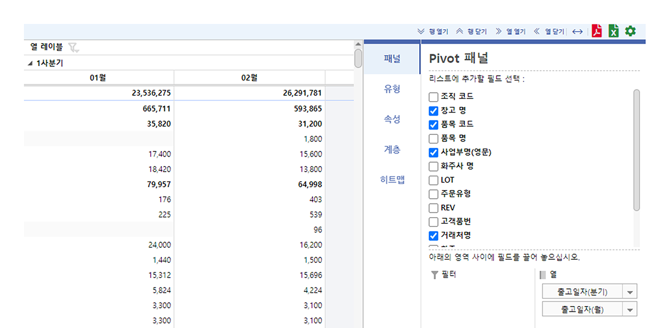Image resolution: width=649 pixels, height=328 pixels.
Task: Click the filter icon beside 열 레이블
Action: coord(74,47)
